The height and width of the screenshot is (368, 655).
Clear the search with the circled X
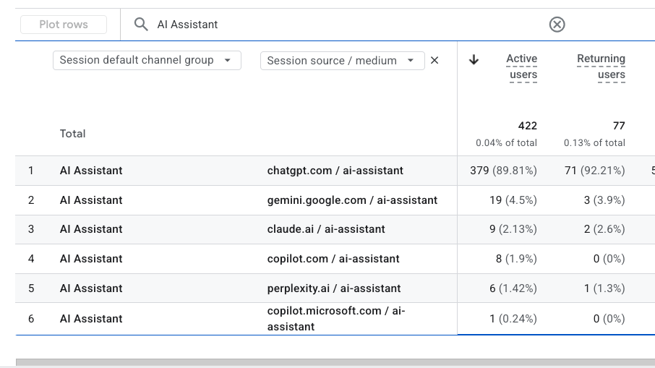557,25
